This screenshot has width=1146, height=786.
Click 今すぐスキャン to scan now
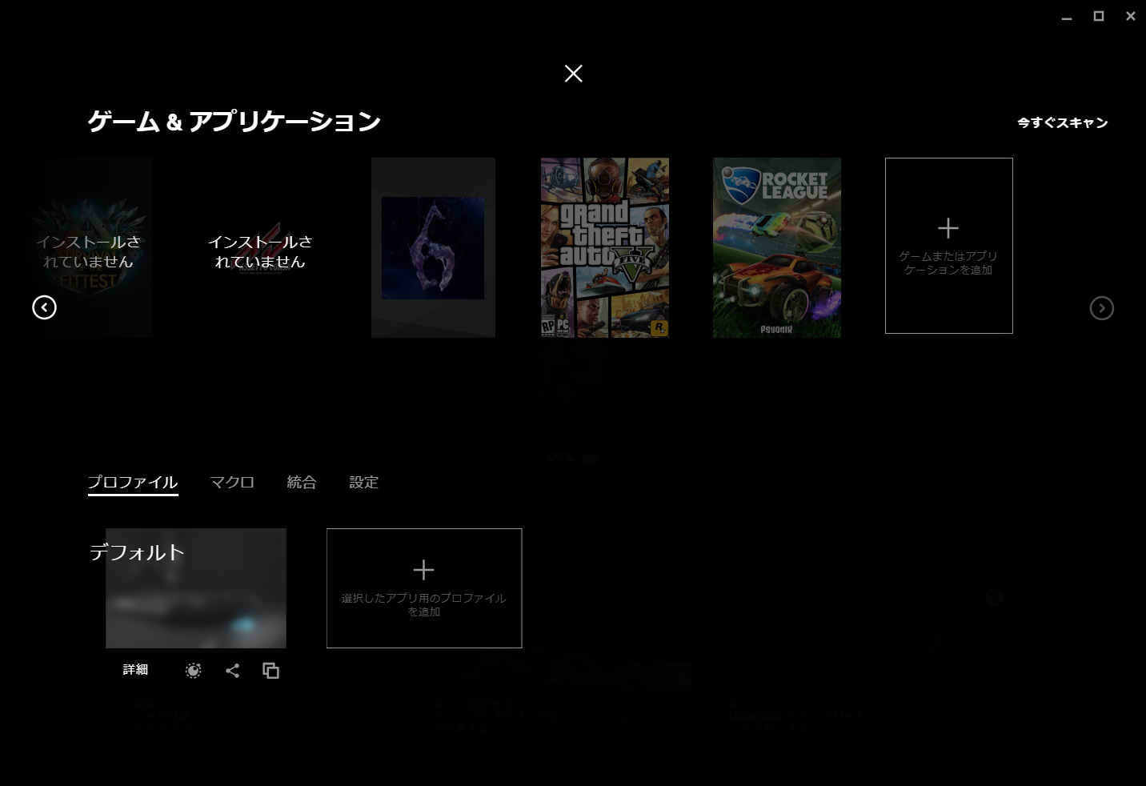click(x=1063, y=122)
